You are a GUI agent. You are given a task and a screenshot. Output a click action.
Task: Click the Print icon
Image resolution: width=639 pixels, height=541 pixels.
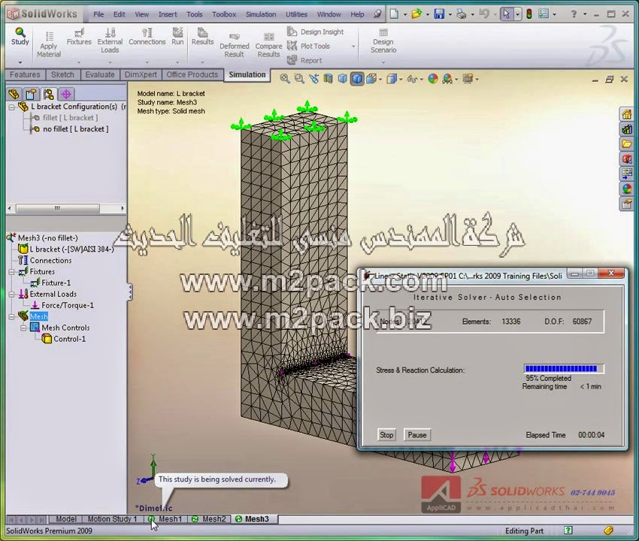click(x=462, y=14)
